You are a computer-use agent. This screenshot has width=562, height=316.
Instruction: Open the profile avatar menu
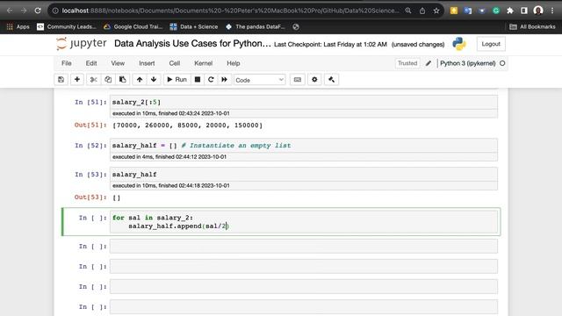(x=538, y=11)
